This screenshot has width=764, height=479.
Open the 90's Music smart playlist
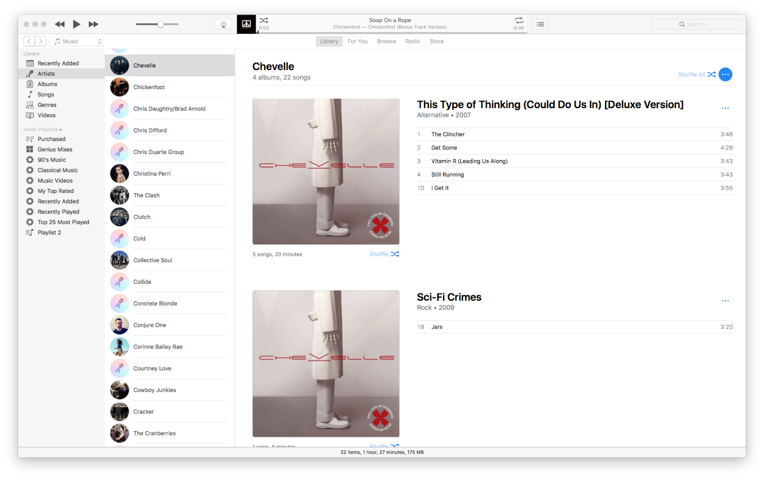[x=61, y=160]
